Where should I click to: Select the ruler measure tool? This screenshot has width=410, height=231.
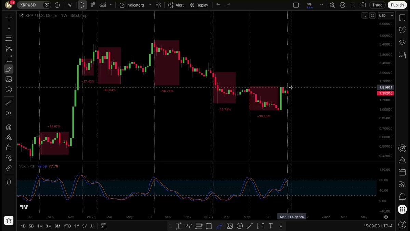pyautogui.click(x=9, y=103)
